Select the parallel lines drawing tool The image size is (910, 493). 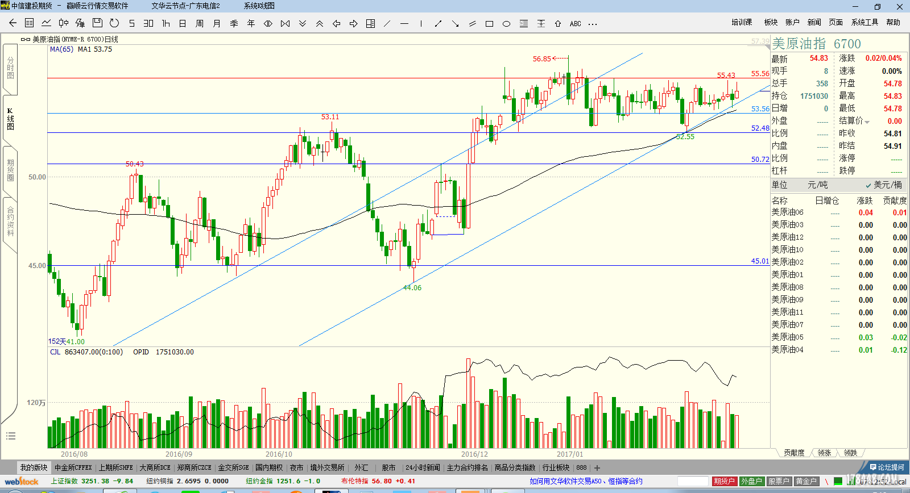click(x=473, y=23)
